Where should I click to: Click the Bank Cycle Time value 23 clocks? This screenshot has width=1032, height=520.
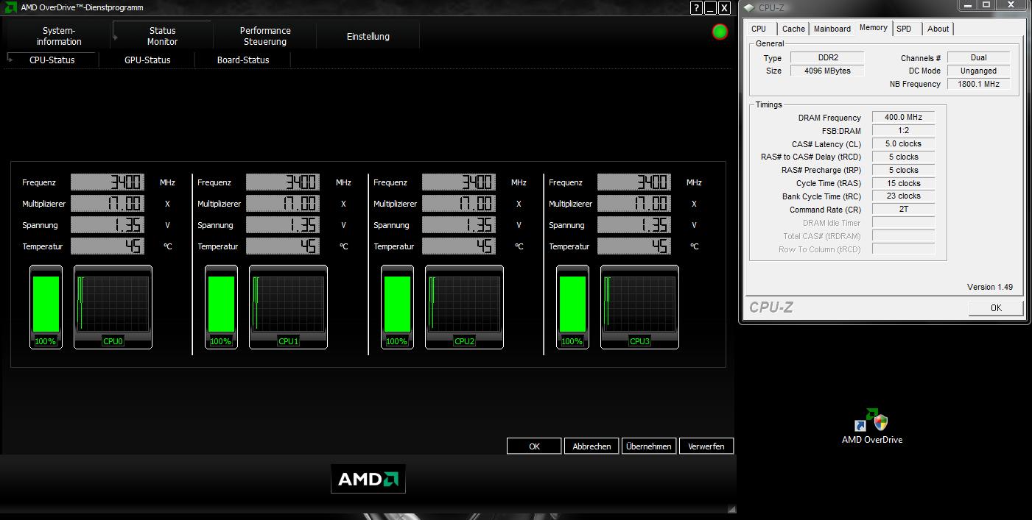(x=903, y=196)
